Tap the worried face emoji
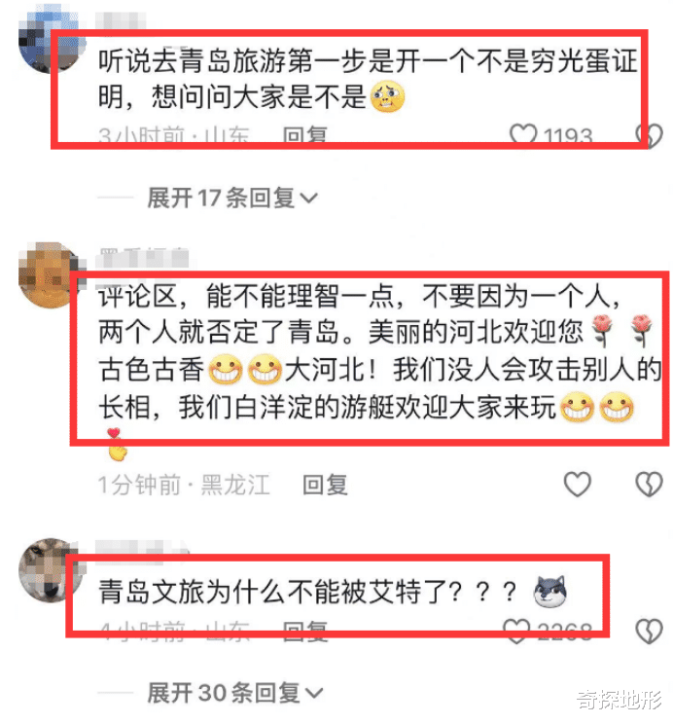Viewport: 673px width, 724px height. (387, 96)
